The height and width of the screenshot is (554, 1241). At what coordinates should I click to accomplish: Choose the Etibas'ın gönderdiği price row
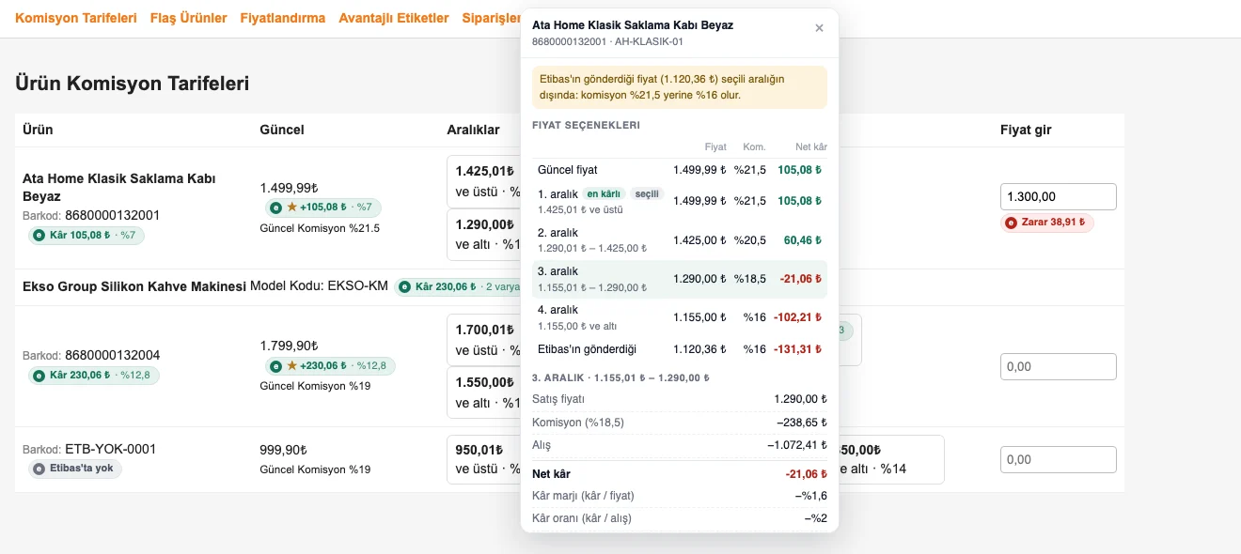pos(680,349)
